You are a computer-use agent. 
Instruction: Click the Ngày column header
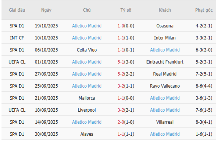pyautogui.click(x=46, y=10)
